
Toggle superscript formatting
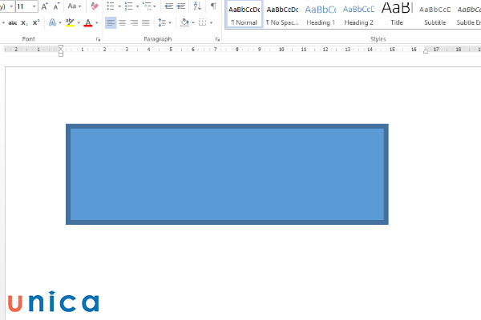36,22
